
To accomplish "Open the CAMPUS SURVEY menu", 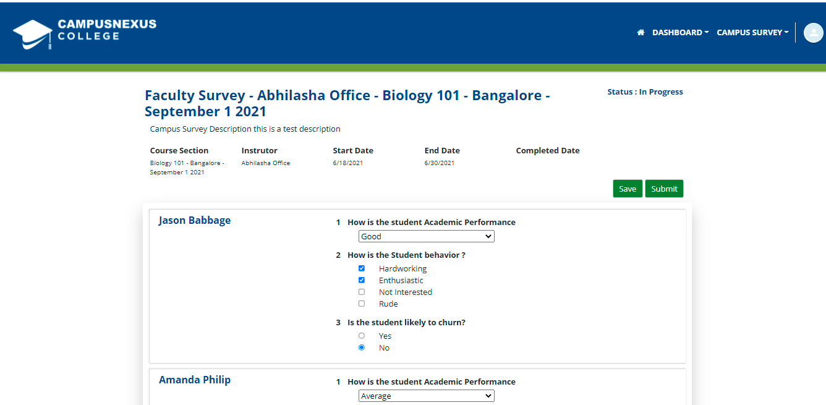I will click(749, 32).
